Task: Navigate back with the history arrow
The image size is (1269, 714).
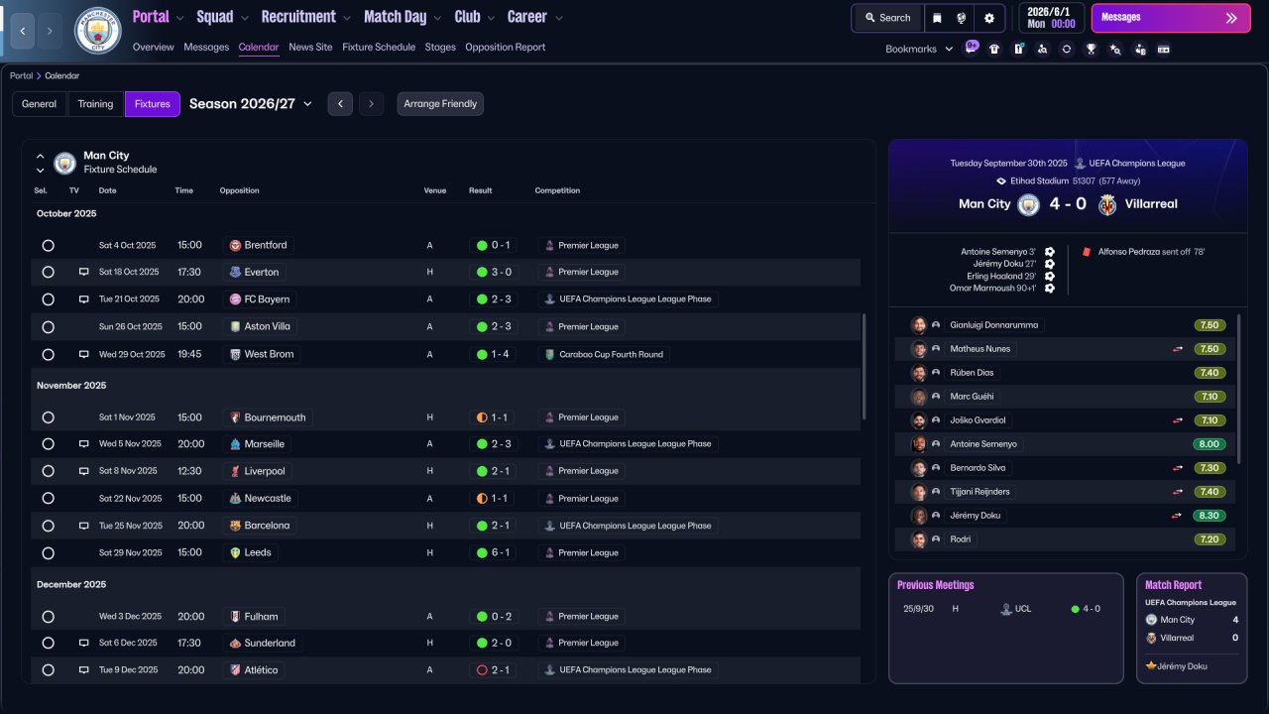Action: 22,31
